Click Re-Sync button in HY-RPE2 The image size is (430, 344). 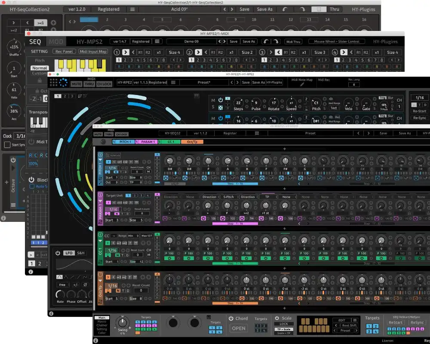click(420, 118)
